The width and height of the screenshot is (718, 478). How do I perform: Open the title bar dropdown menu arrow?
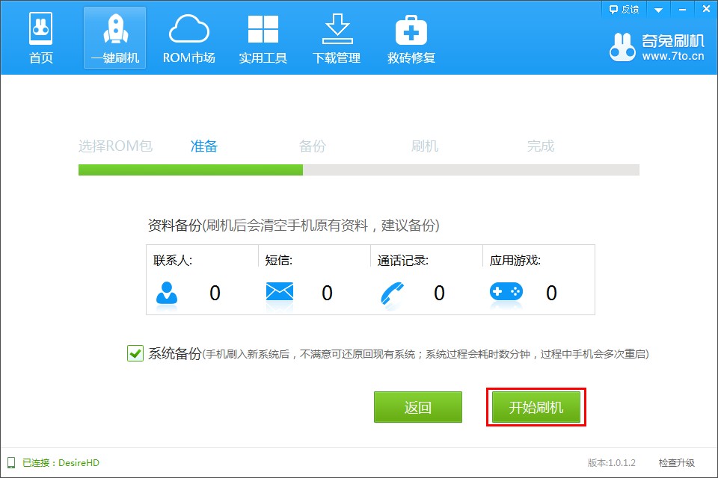(658, 10)
